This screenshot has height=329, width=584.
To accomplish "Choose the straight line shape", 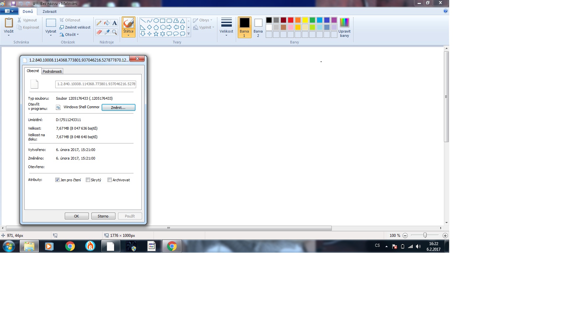I will coord(143,21).
